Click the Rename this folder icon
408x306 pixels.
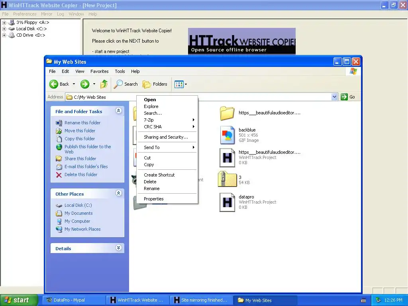[59, 123]
